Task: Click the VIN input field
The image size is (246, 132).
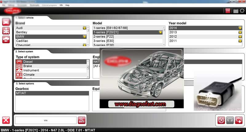Action: (x=46, y=120)
